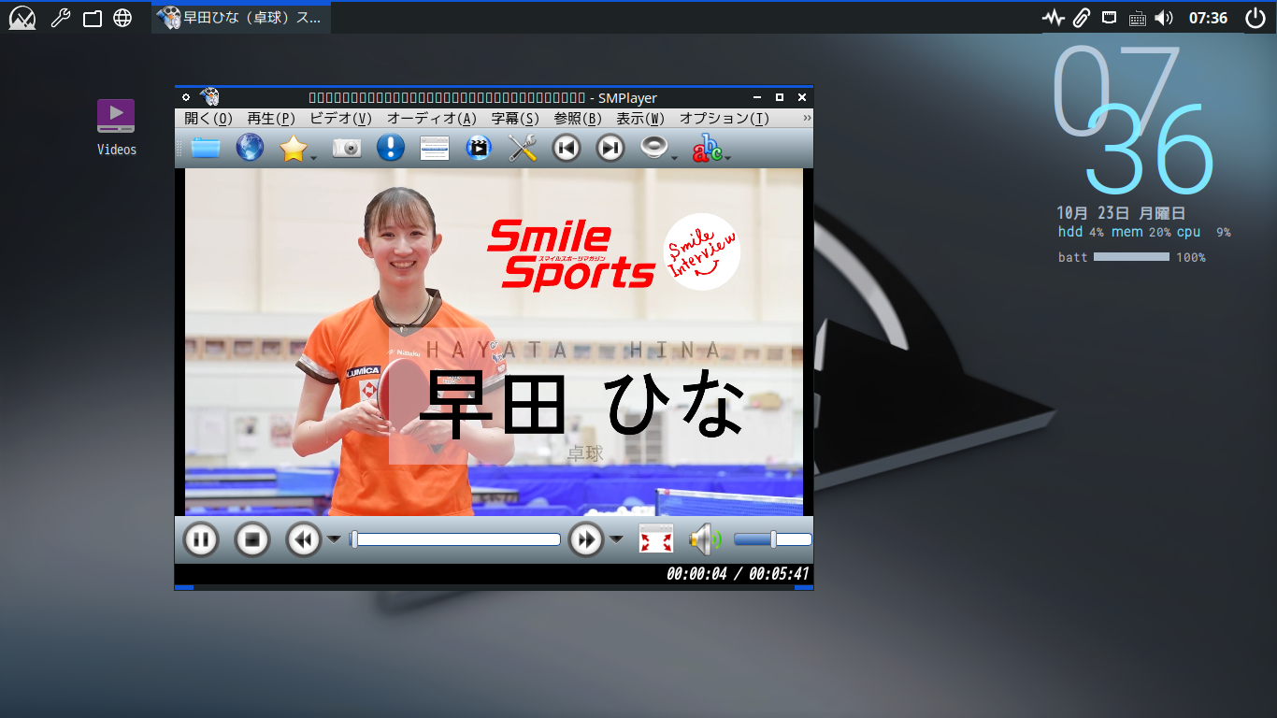The width and height of the screenshot is (1277, 718).
Task: Pause the video playback
Action: (x=200, y=539)
